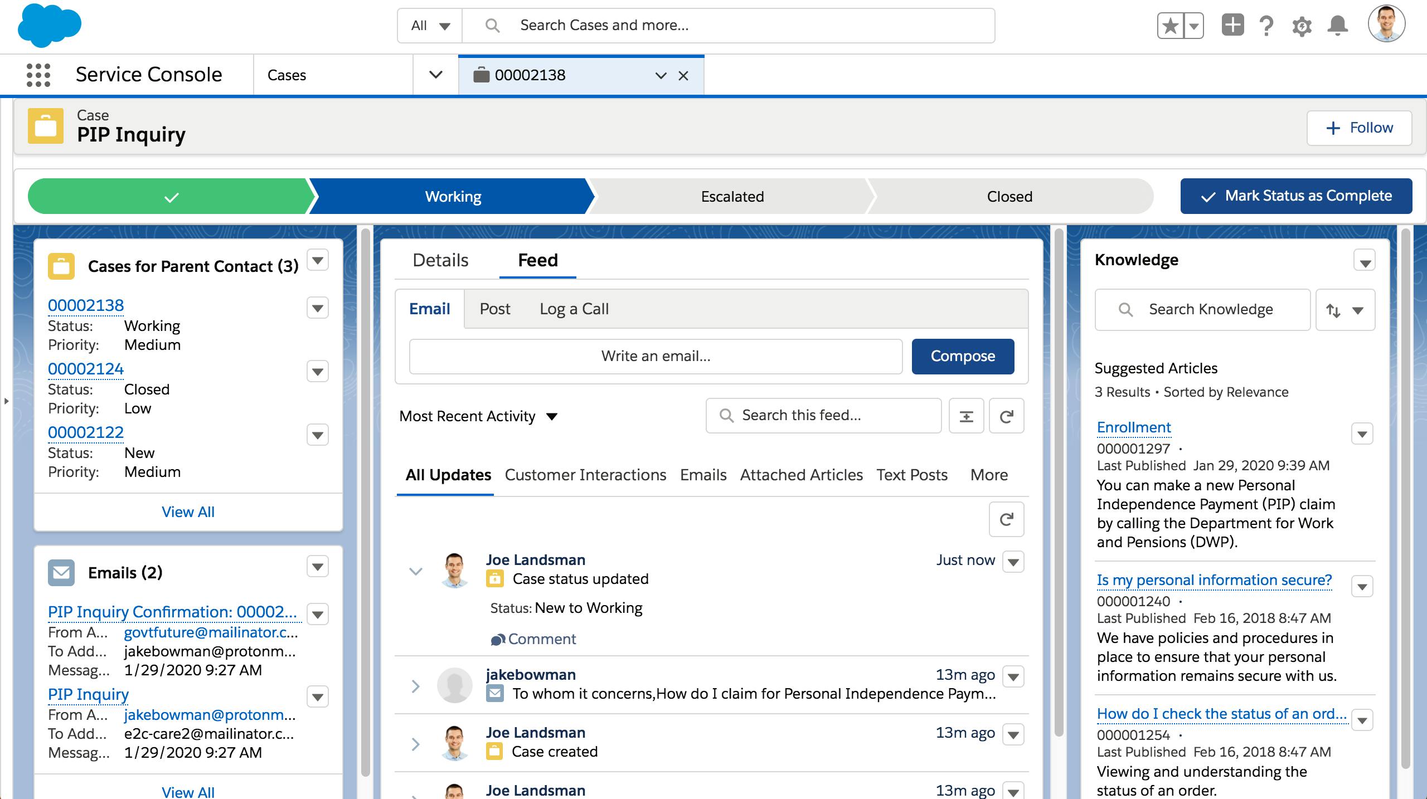Click the notifications bell icon

(x=1337, y=26)
